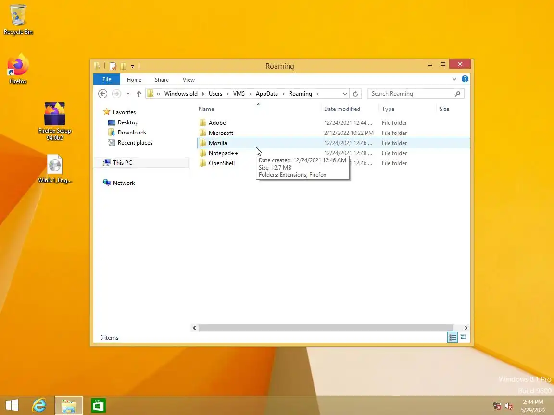Click the horizontal scrollbar left arrow
The image size is (554, 415).
point(194,328)
